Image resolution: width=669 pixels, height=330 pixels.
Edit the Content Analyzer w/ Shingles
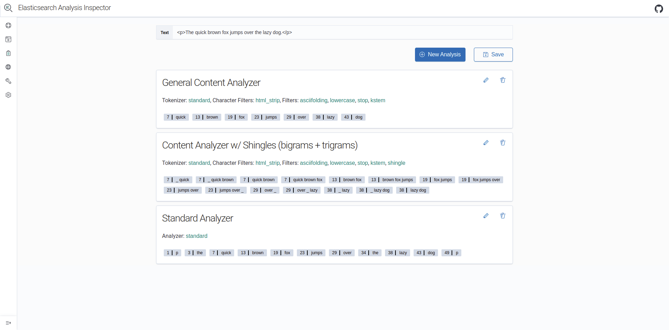[486, 143]
